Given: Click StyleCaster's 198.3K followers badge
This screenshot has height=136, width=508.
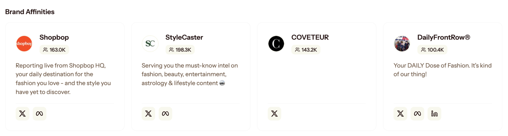Looking at the screenshot, I should (x=180, y=50).
